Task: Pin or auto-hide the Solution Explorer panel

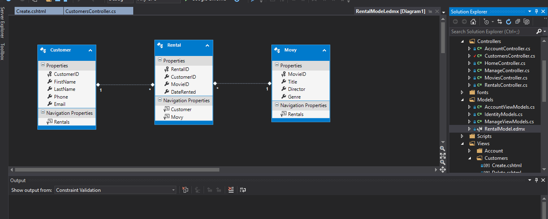Action: point(536,12)
